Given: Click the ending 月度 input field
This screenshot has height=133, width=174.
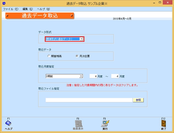Looking at the screenshot, I should 115,76.
